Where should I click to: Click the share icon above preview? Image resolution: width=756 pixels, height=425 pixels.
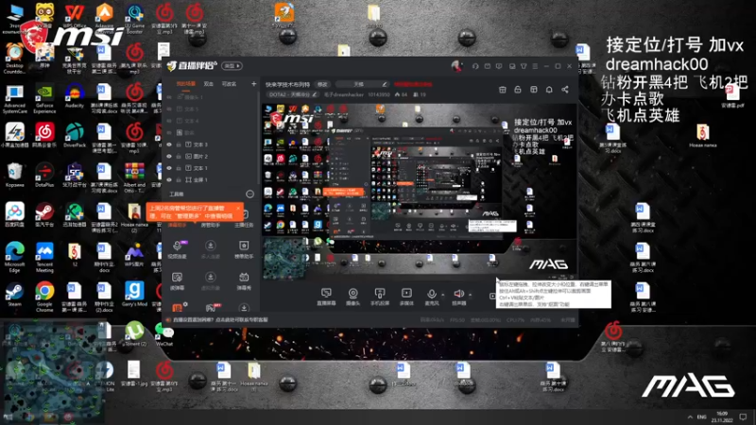pos(565,90)
